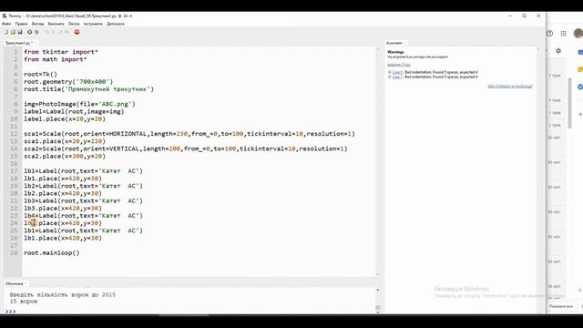Image resolution: width=583 pixels, height=328 pixels.
Task: Open blue Calendar side-panel icon in browser
Action: [580, 52]
